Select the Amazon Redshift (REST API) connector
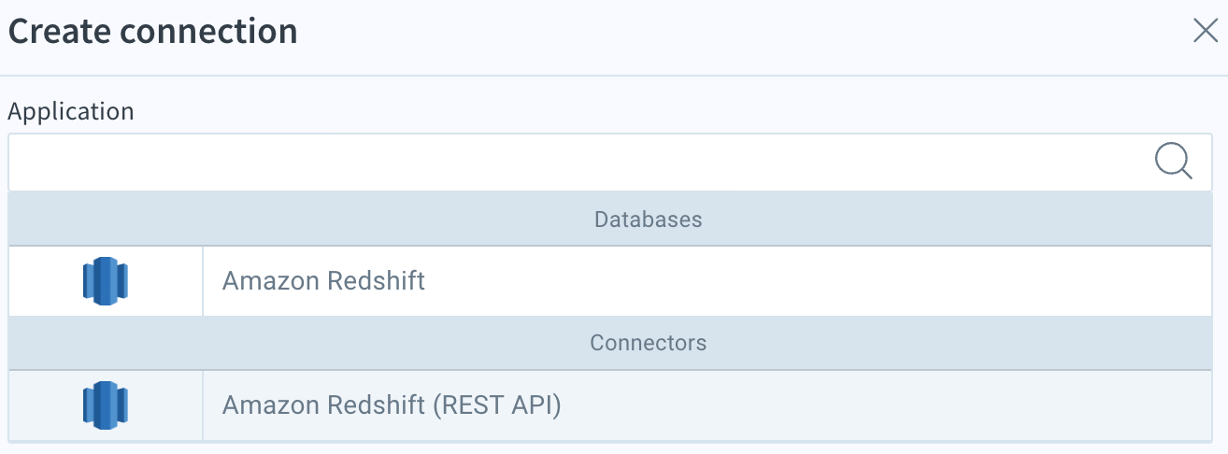The image size is (1228, 454). coord(610,405)
